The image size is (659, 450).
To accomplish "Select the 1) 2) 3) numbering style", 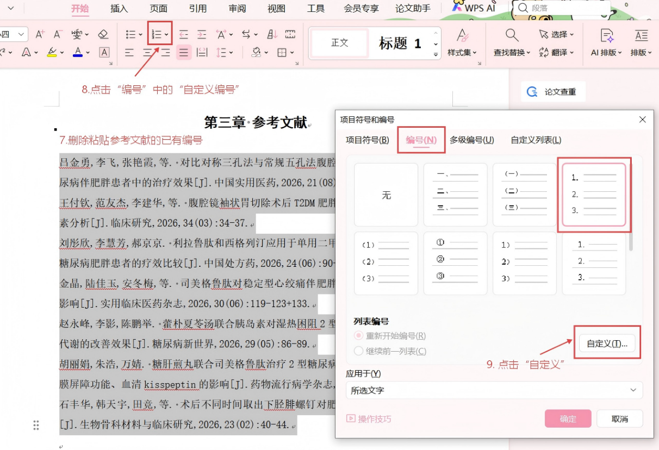I will tap(525, 263).
